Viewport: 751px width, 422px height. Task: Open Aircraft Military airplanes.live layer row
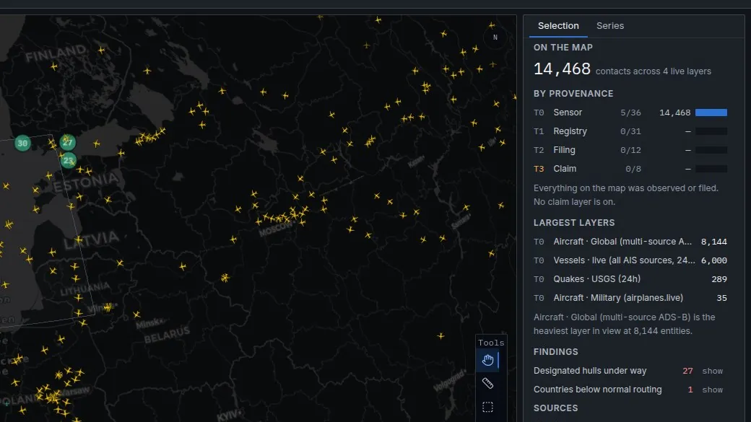(x=630, y=298)
